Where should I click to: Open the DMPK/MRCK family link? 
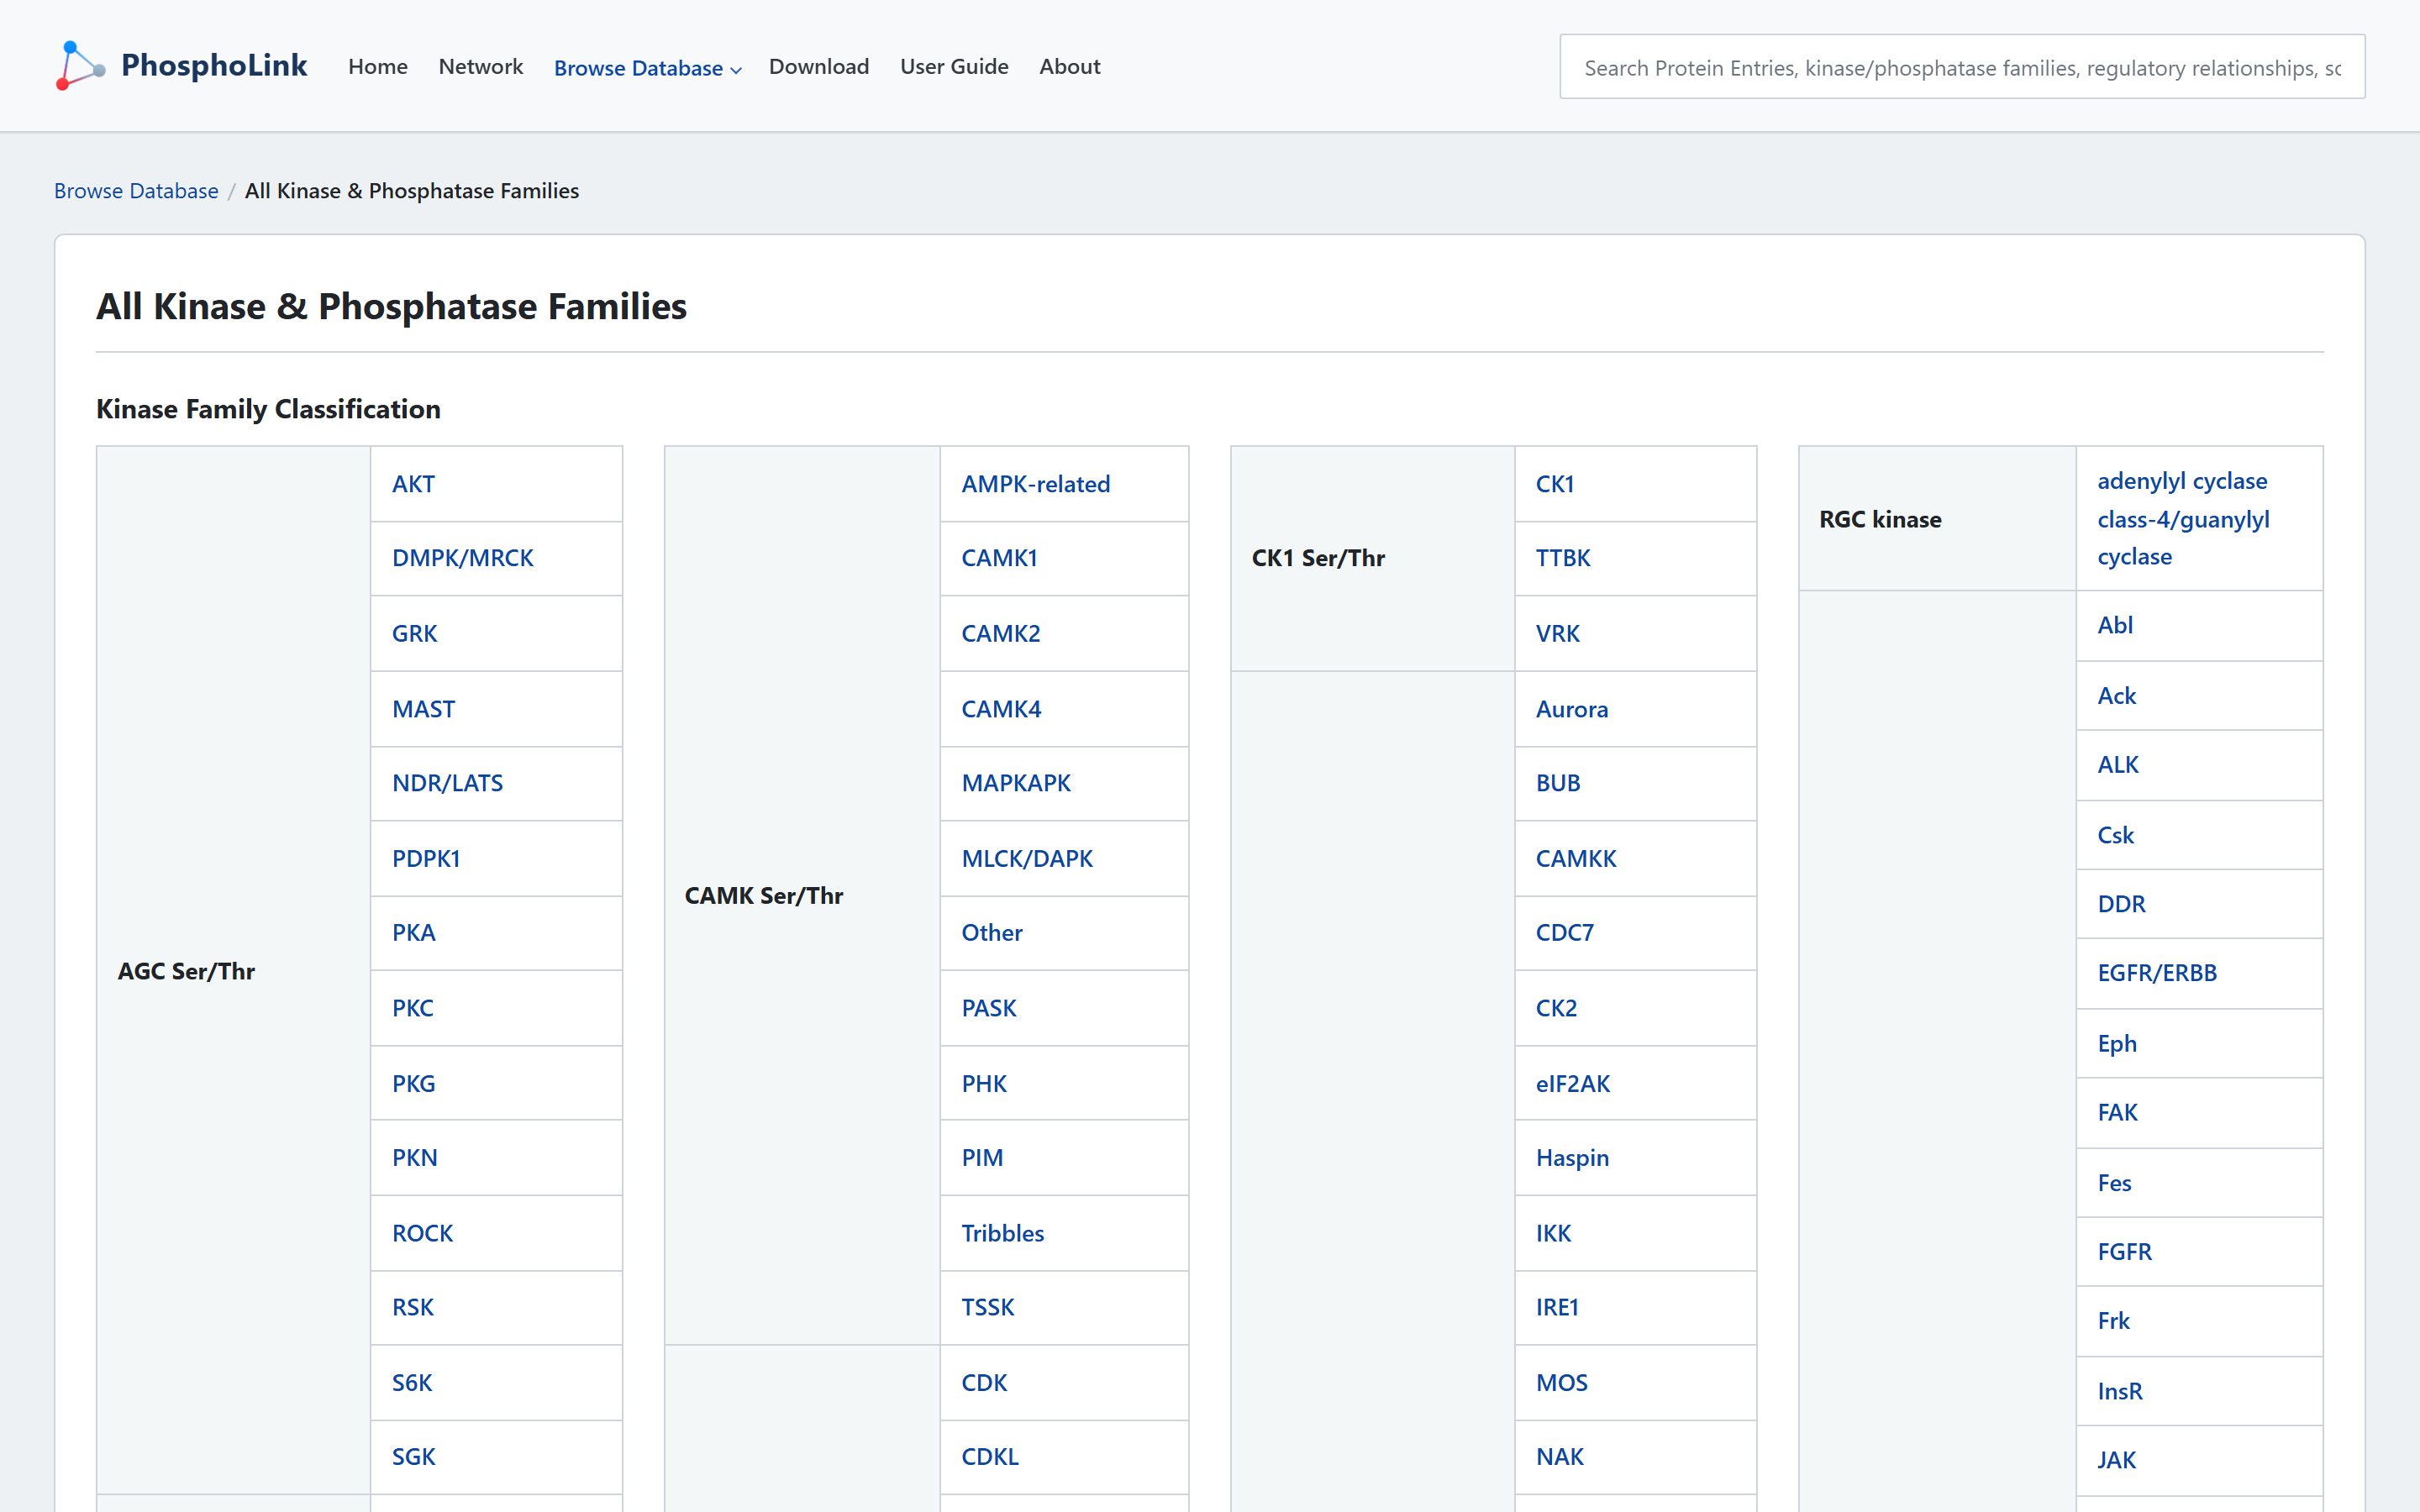[462, 558]
